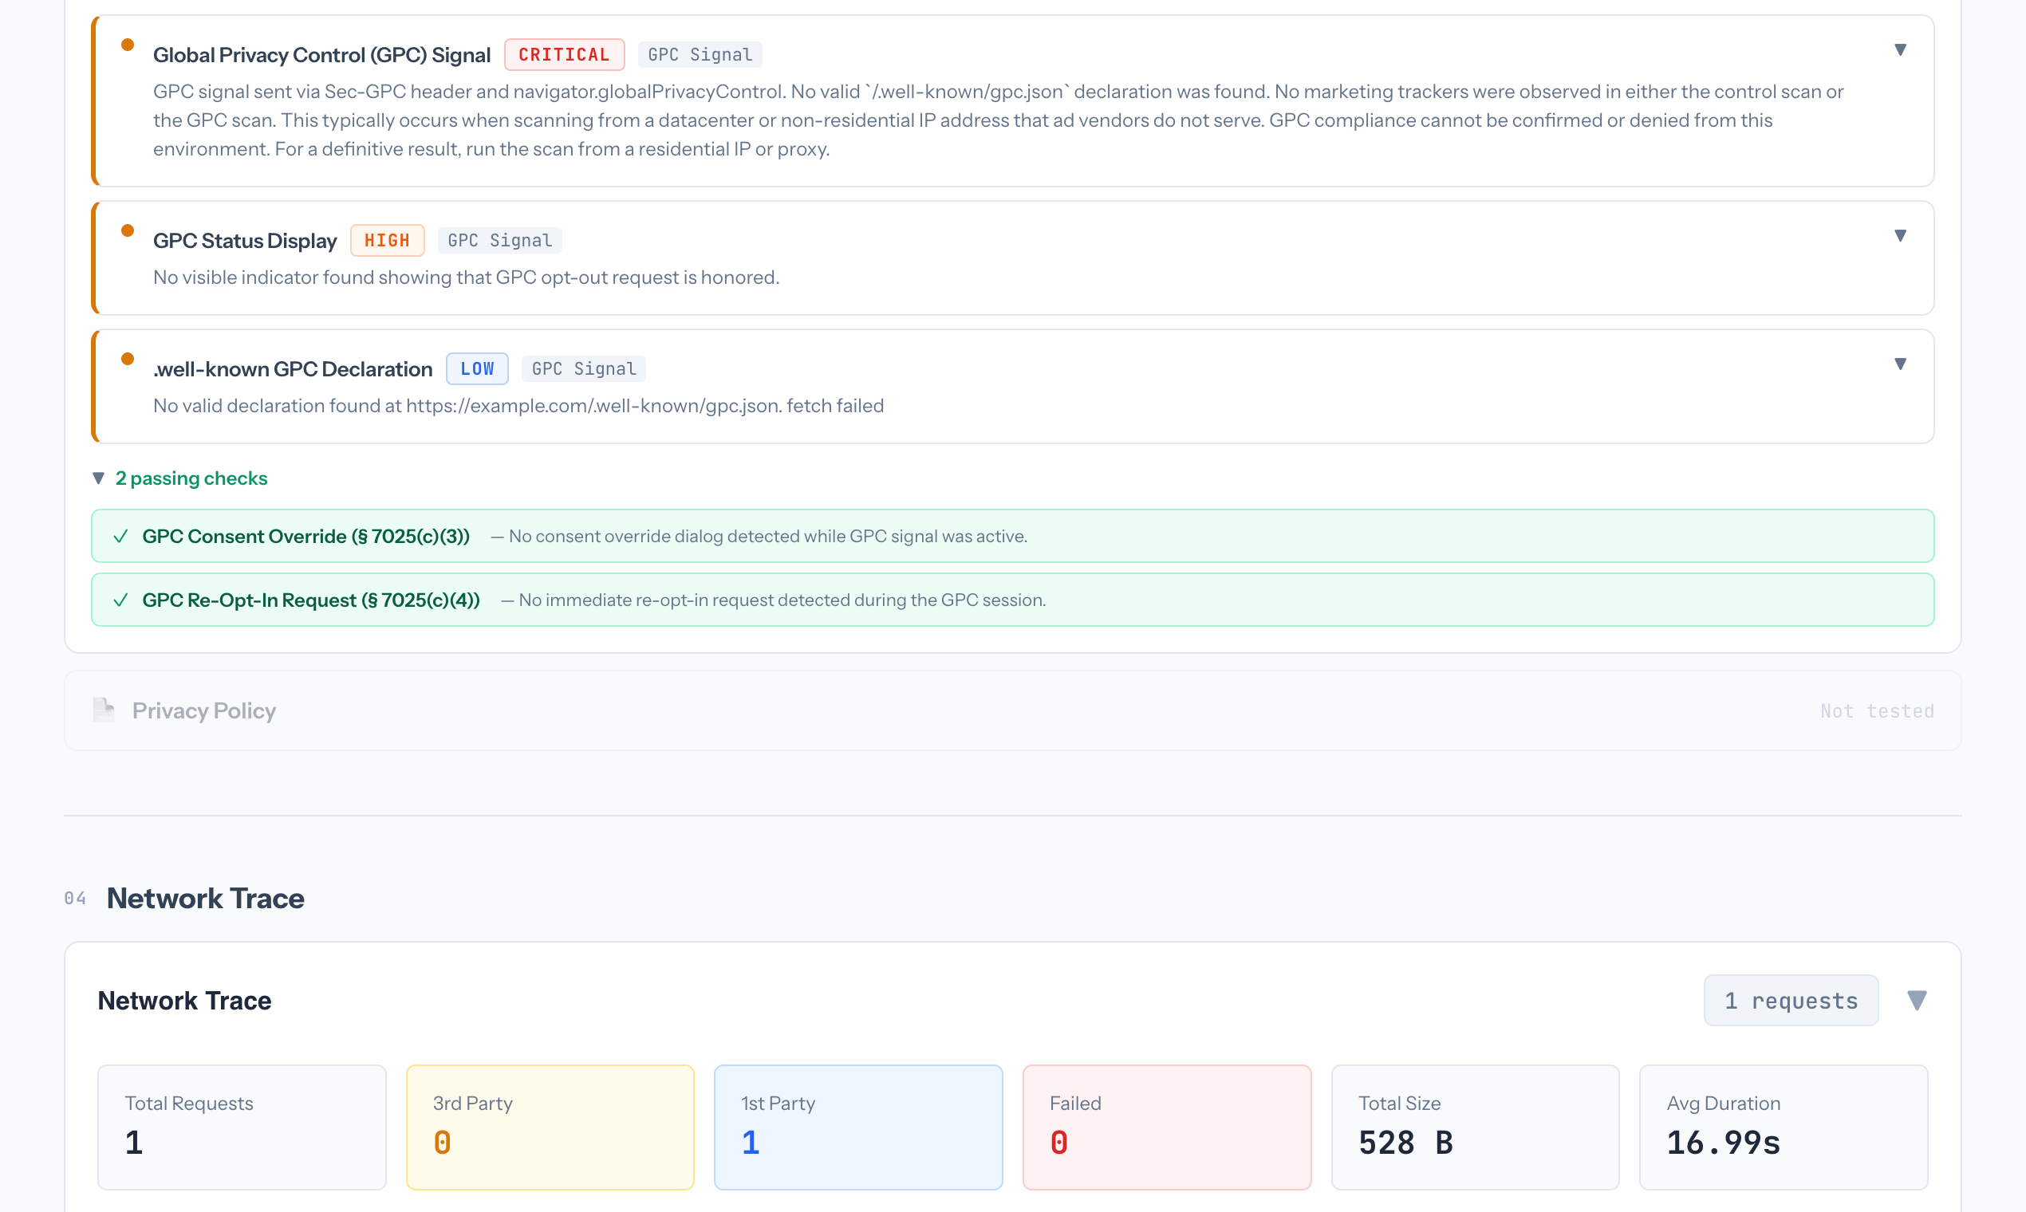Click the 1st Party stat card
The width and height of the screenshot is (2026, 1212).
[x=858, y=1127]
